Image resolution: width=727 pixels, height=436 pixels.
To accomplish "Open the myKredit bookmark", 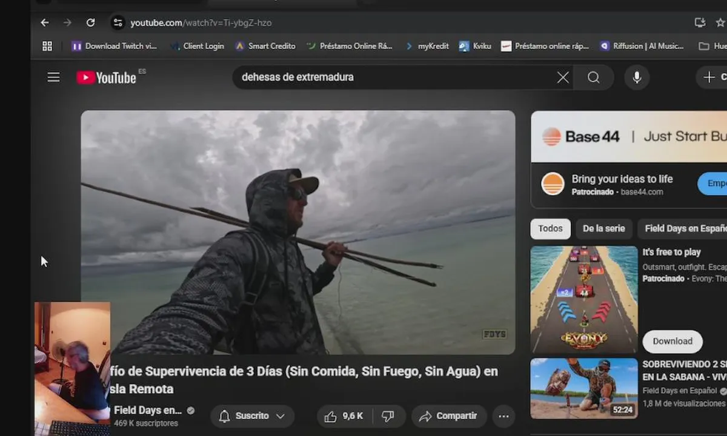I will (427, 46).
